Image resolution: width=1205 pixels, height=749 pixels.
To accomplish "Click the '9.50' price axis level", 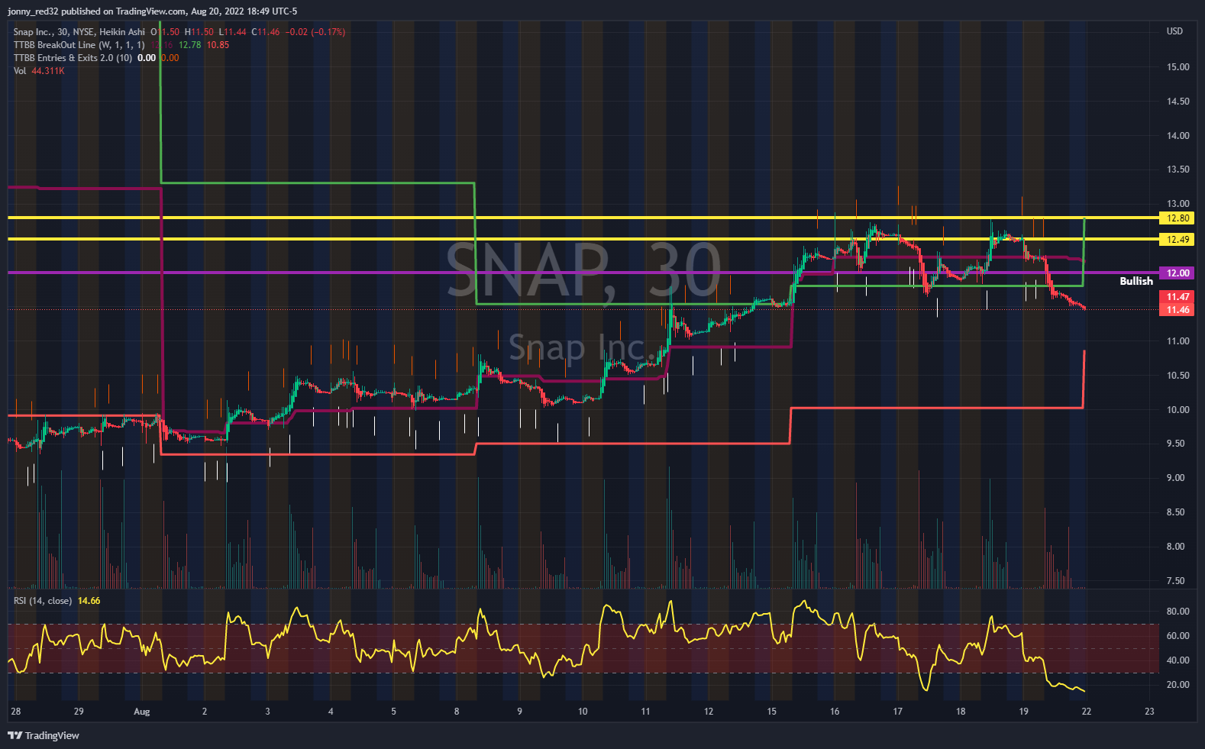I will pos(1176,444).
